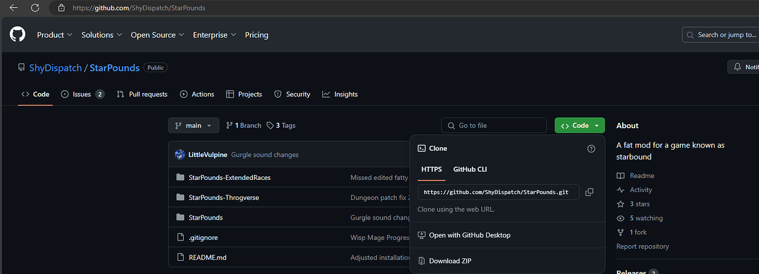Collapse the green Code dropdown button
This screenshot has height=274, width=759.
580,125
